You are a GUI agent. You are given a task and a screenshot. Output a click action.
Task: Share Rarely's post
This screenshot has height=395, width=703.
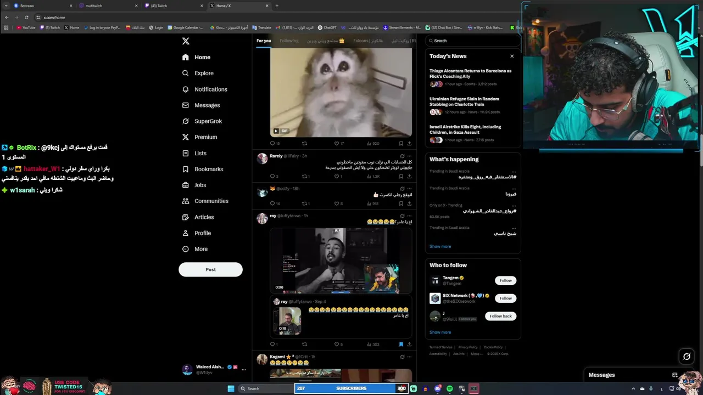pos(409,176)
